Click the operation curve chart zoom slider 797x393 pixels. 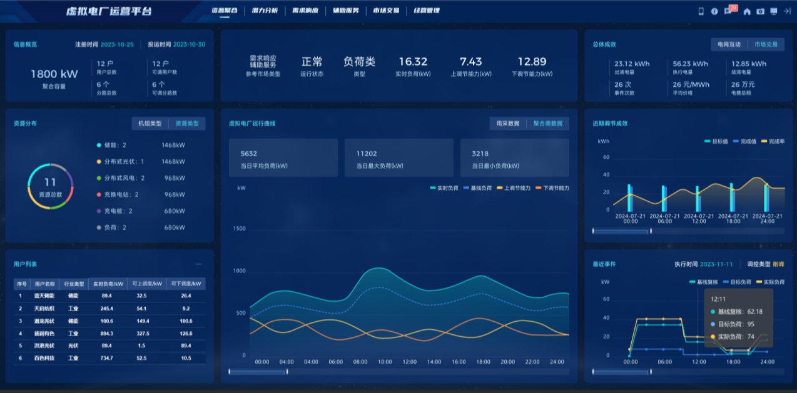258,372
